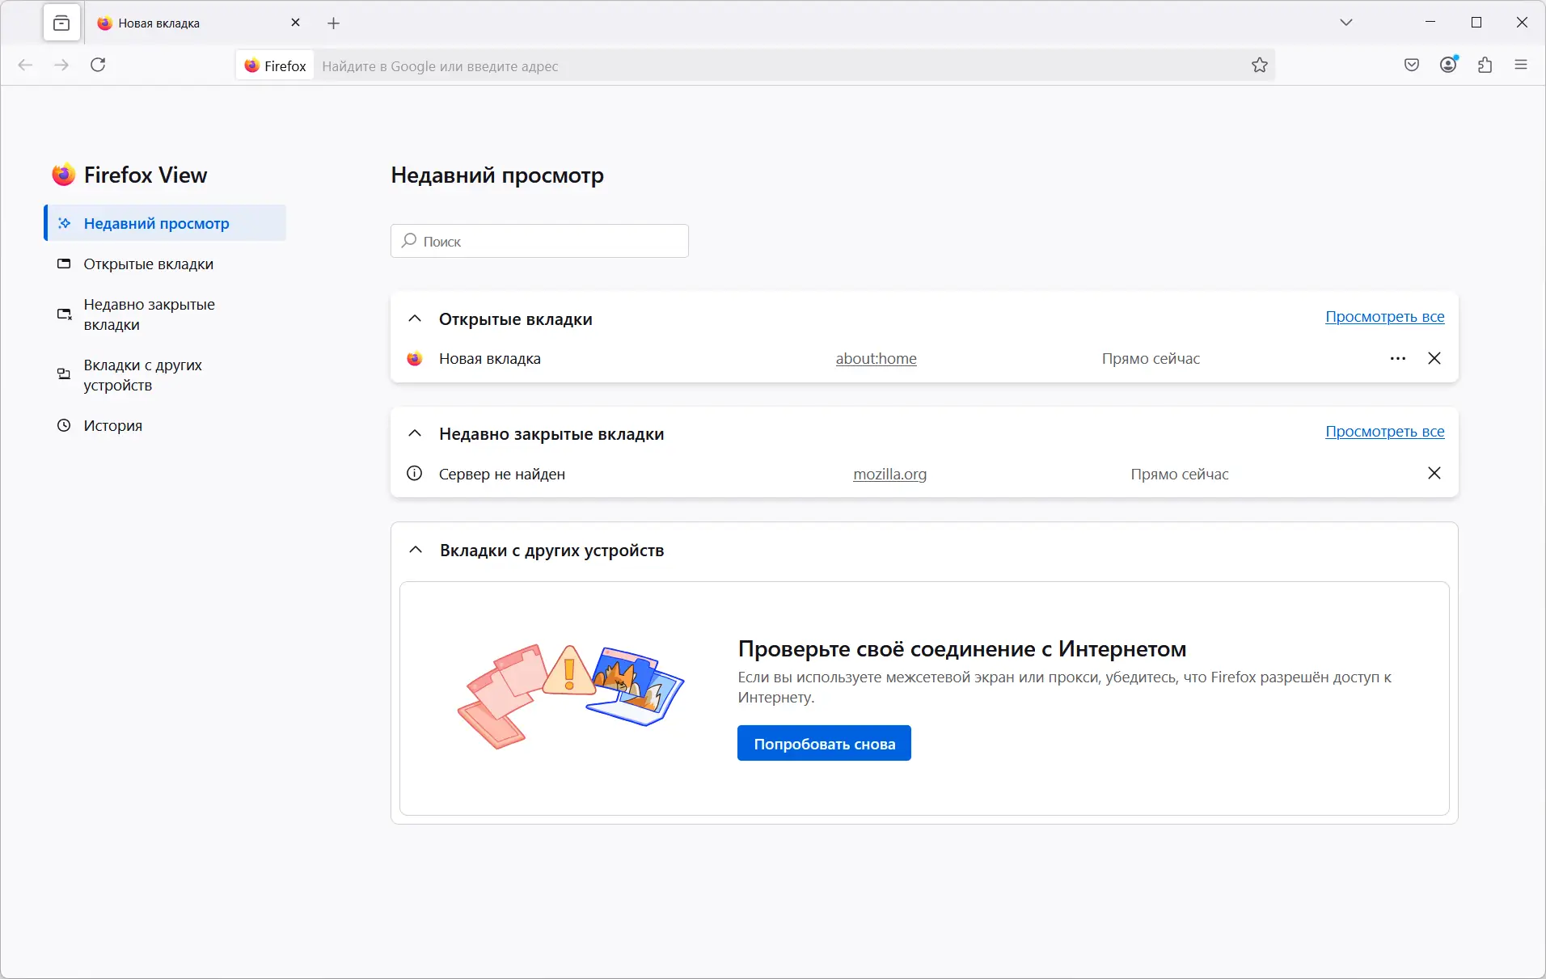1546x979 pixels.
Task: Bookmark this page with the star icon
Action: [x=1260, y=65]
